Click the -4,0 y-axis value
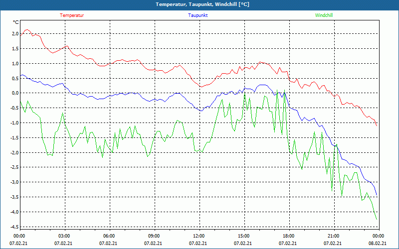This screenshot has height=249, width=399. pyautogui.click(x=14, y=212)
